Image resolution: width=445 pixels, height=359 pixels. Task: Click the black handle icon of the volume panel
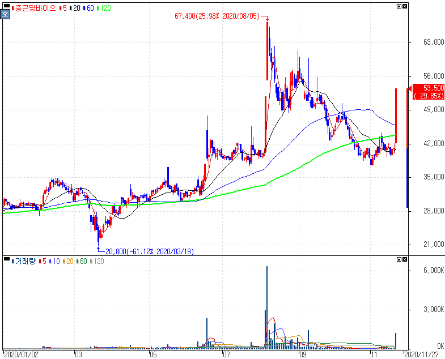[x=7, y=258]
